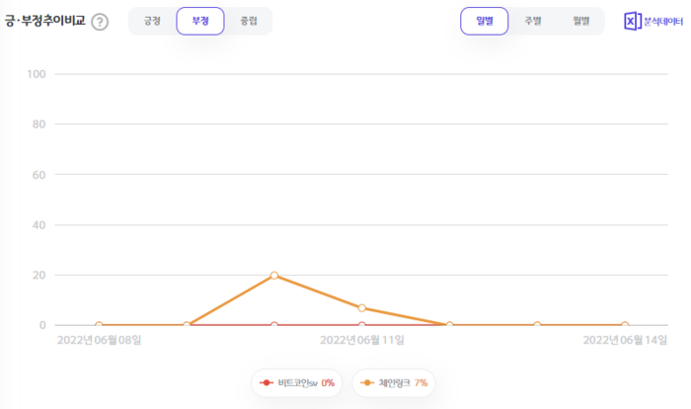Select the 부정 sentiment tab

(x=200, y=21)
